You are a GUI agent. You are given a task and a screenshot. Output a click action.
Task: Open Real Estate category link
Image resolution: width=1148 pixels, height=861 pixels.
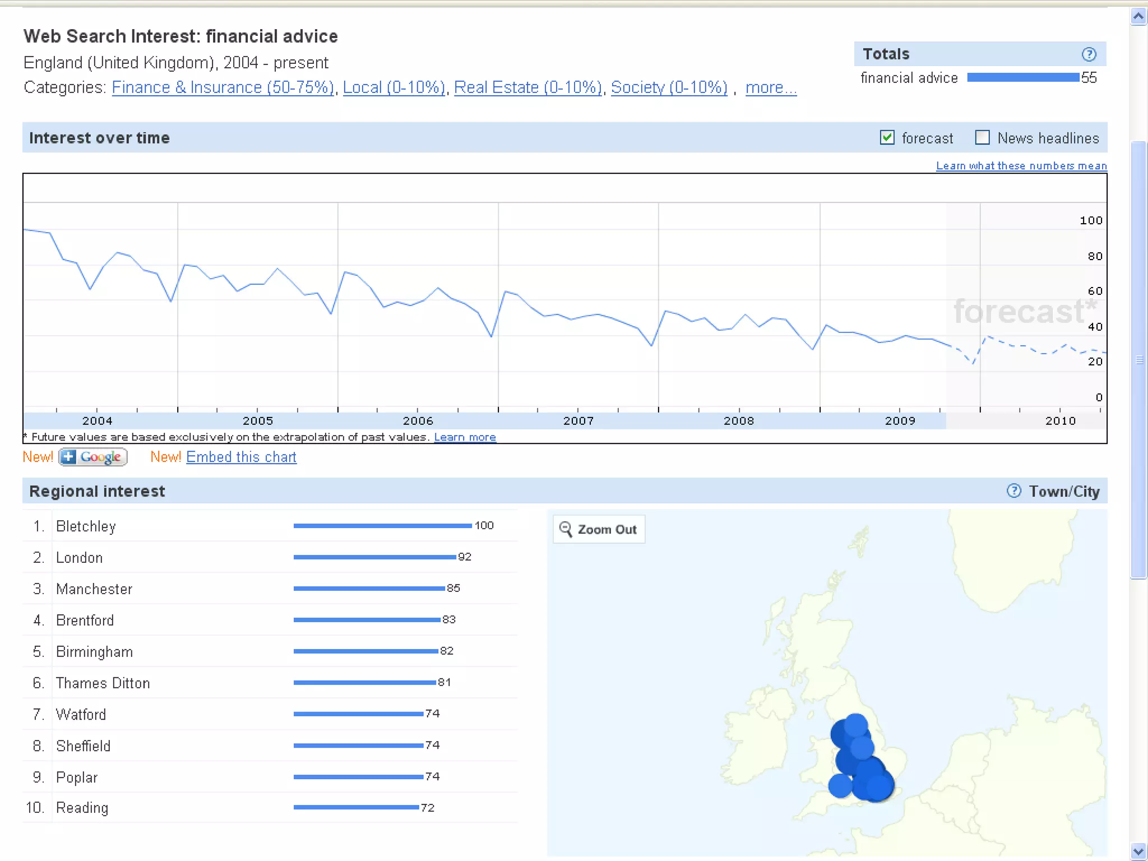pyautogui.click(x=528, y=88)
